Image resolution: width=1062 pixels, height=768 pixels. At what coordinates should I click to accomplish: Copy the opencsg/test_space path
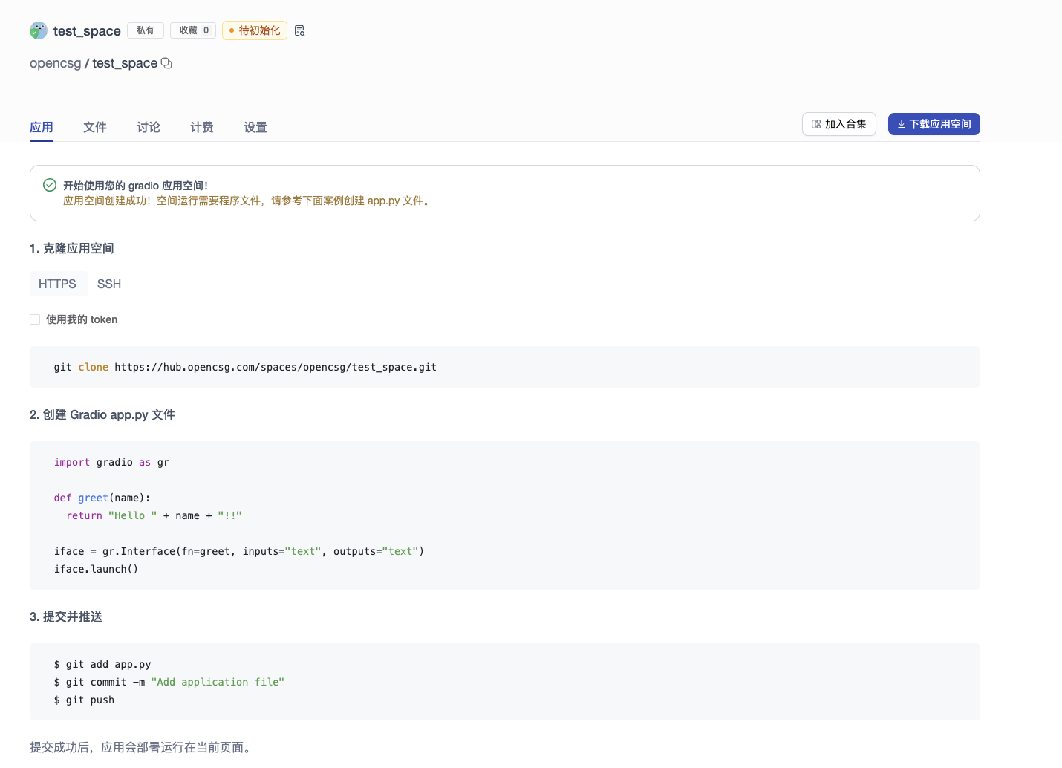166,63
